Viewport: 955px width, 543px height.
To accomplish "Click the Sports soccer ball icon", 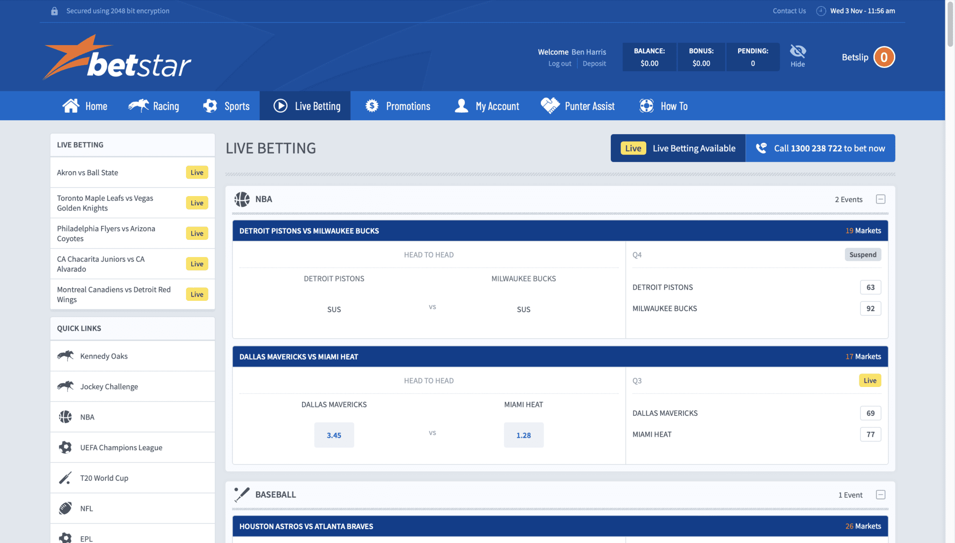I will coord(210,106).
